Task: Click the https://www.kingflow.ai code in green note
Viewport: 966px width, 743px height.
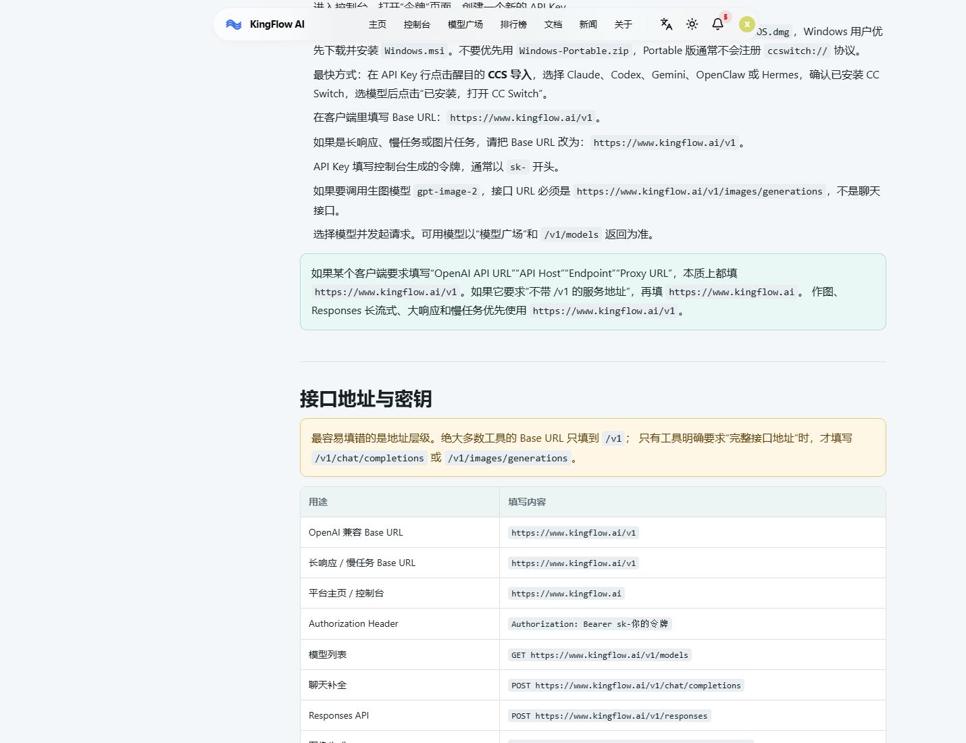Action: click(x=732, y=292)
